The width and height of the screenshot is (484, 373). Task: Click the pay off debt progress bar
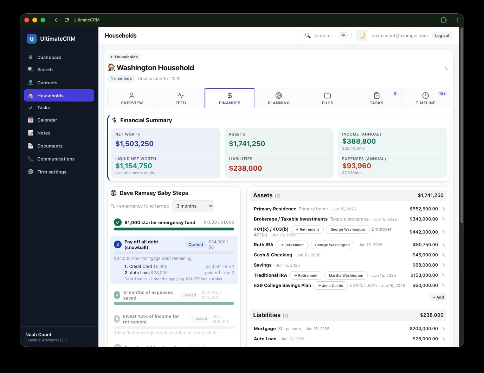174,253
